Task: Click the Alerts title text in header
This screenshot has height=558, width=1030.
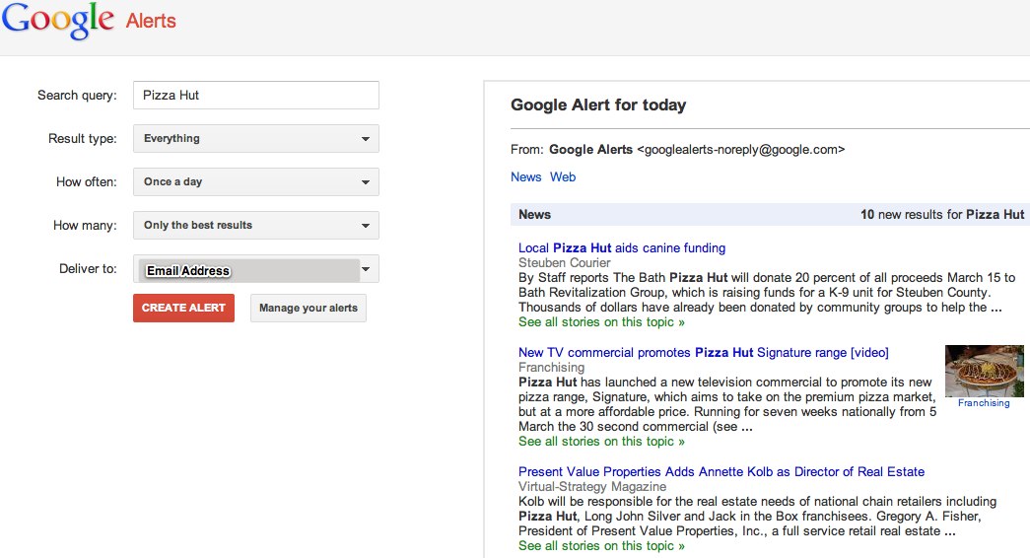Action: tap(151, 21)
